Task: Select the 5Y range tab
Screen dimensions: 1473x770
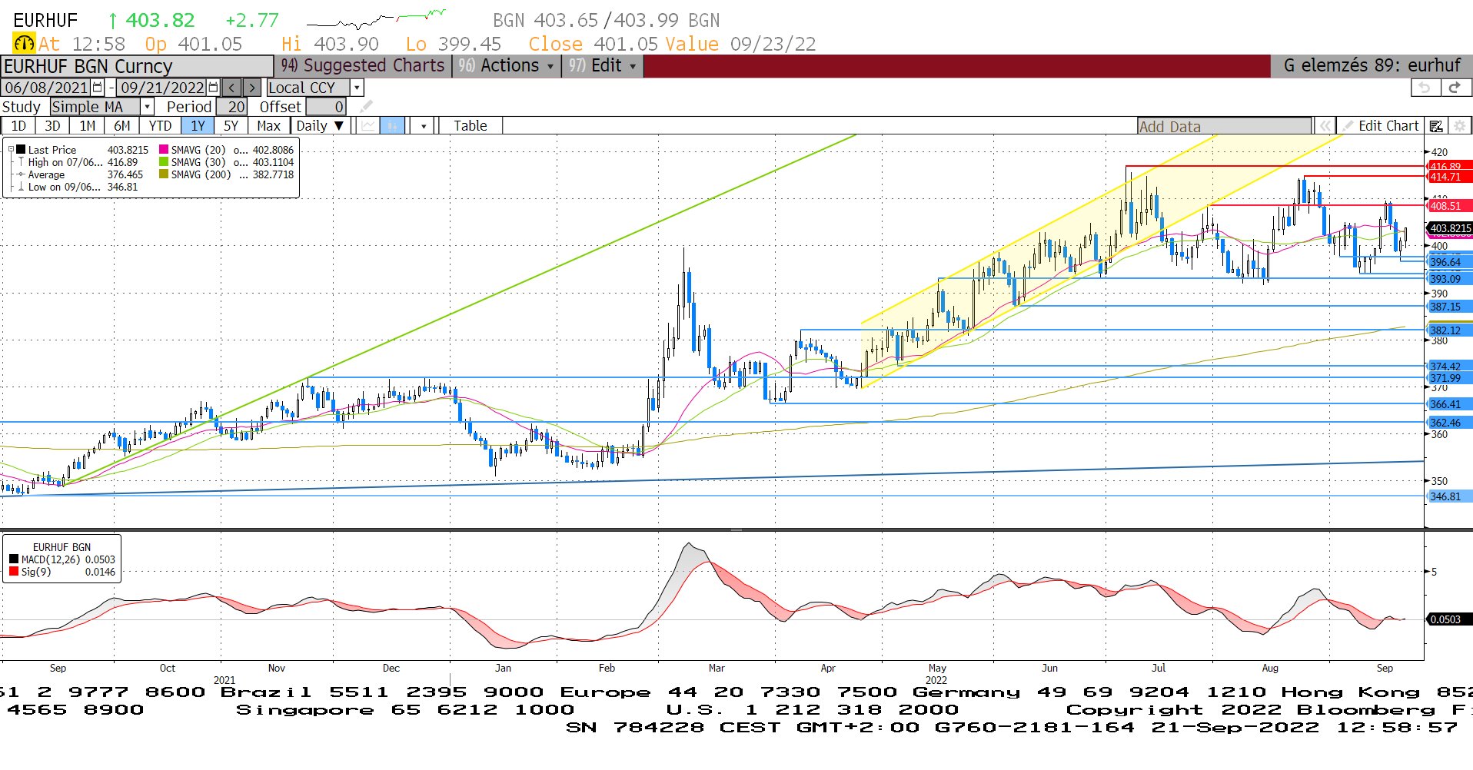Action: 231,126
